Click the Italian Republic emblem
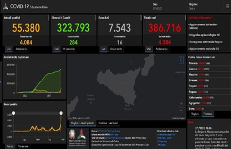Image resolution: width=231 pixels, height=149 pixels. point(73,134)
